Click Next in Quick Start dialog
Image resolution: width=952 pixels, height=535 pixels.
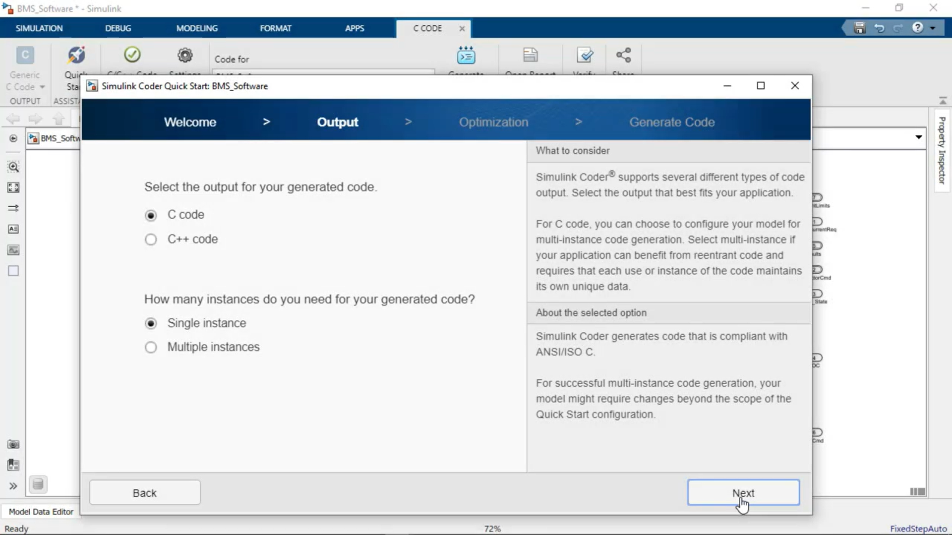coord(743,493)
